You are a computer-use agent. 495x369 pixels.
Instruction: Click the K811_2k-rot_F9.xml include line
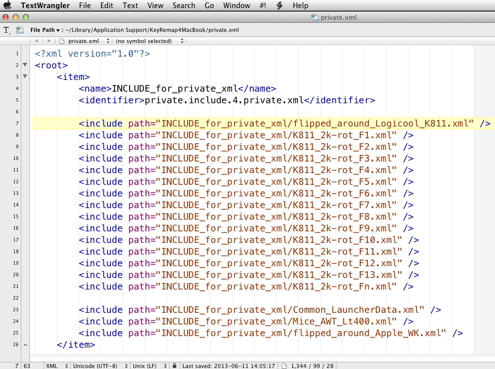click(246, 228)
